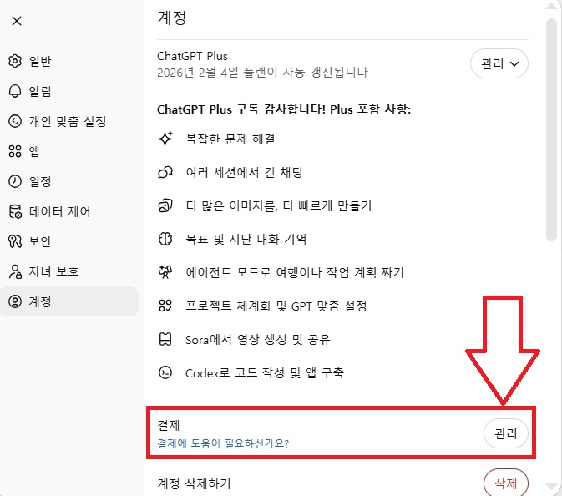Viewport: 562px width, 496px height.
Task: Click the key icon for 보안
Action: 15,241
